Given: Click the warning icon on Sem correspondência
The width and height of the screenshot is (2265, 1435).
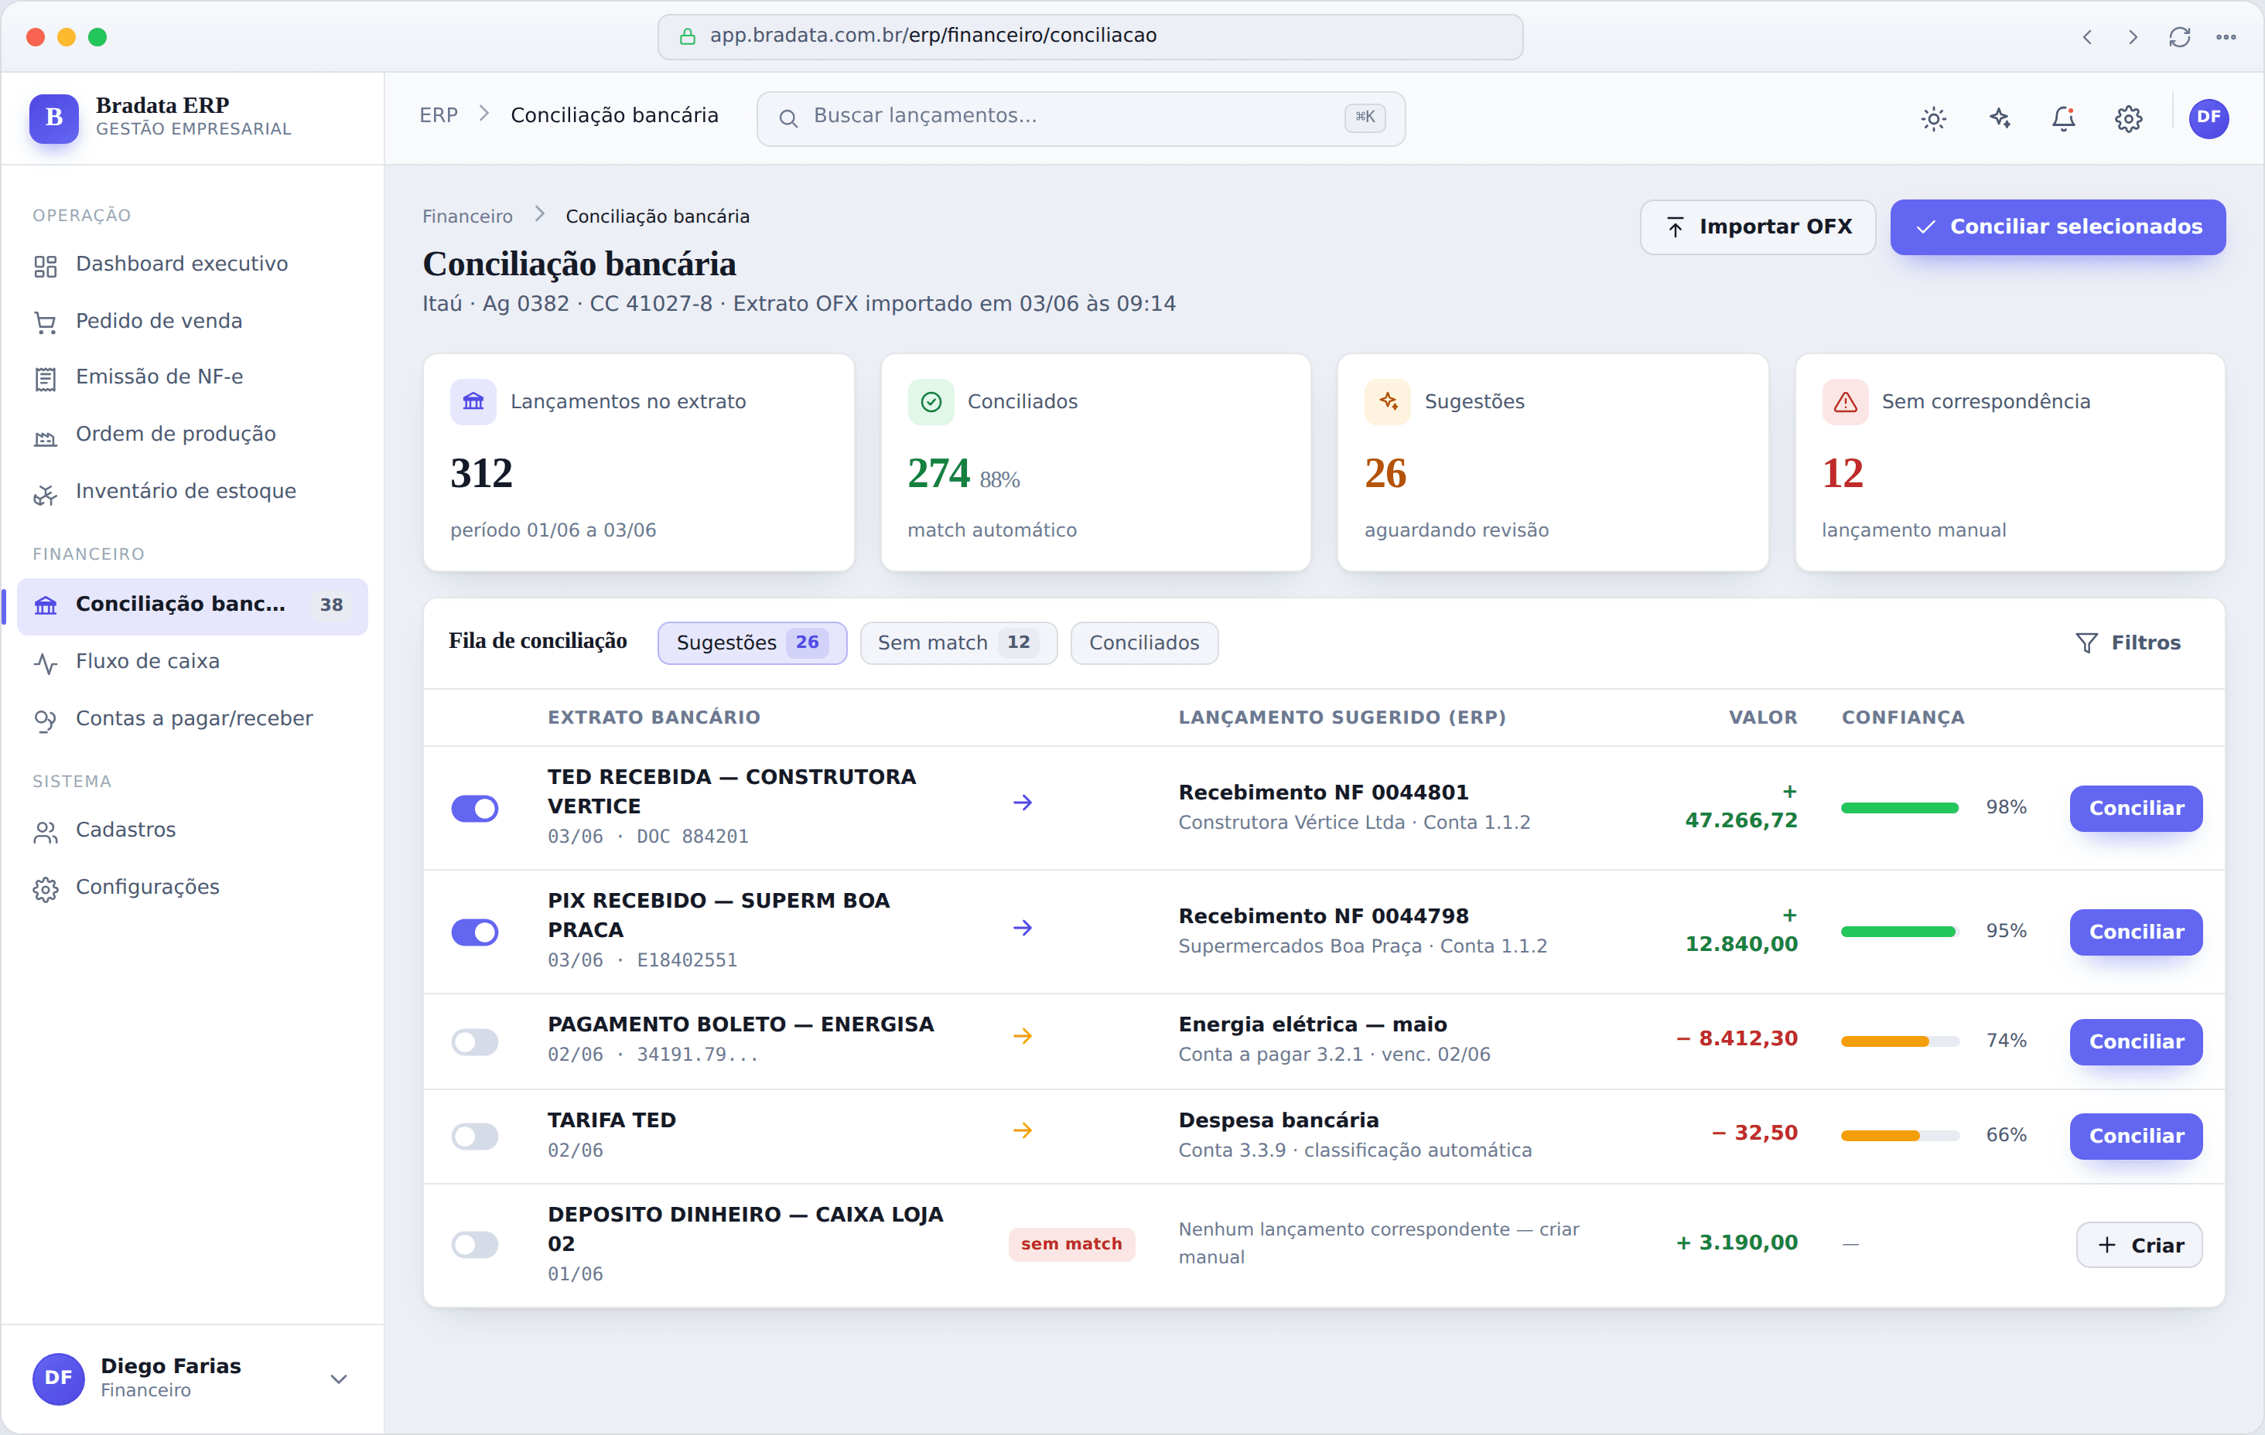Looking at the screenshot, I should click(x=1846, y=403).
